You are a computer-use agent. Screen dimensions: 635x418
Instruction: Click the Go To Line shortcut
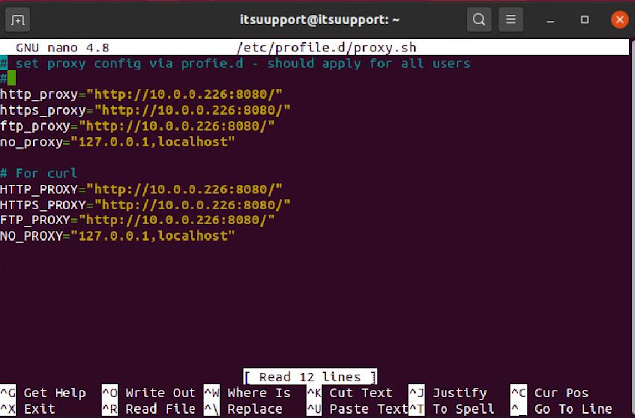[562, 409]
